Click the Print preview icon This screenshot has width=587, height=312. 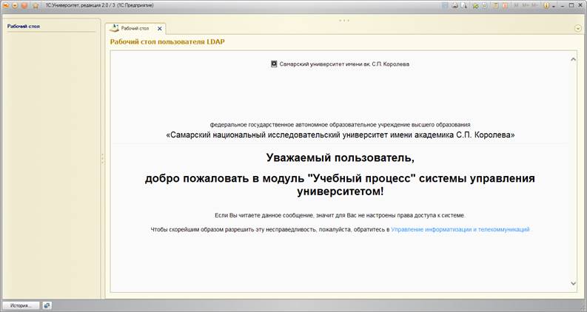(464, 5)
